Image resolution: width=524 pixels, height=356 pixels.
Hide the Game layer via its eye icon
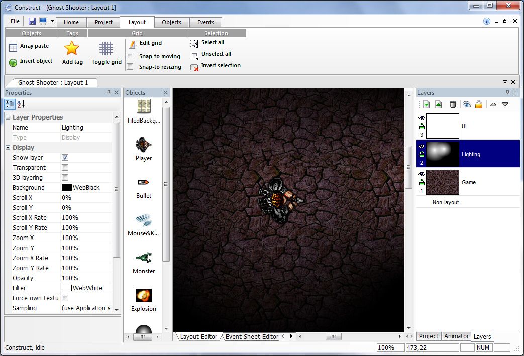pyautogui.click(x=421, y=173)
